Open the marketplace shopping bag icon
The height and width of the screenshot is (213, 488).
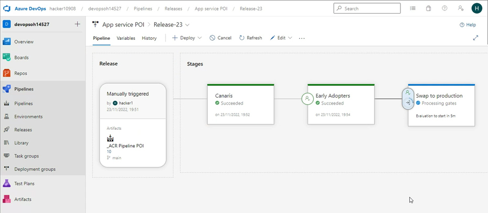429,8
